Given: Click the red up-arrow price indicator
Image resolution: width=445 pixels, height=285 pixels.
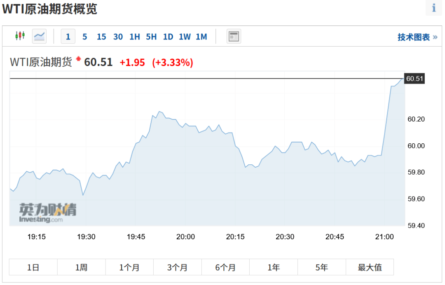Looking at the screenshot, I should 78,59.
